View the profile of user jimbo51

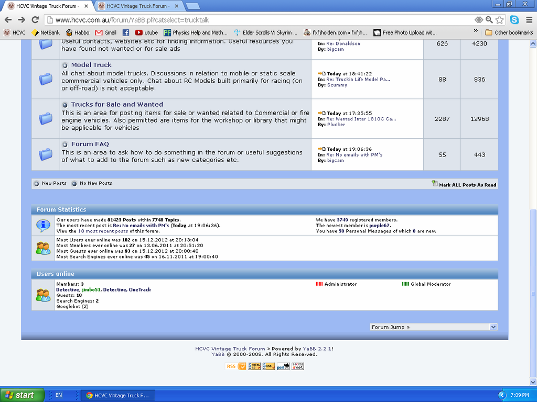tap(91, 289)
